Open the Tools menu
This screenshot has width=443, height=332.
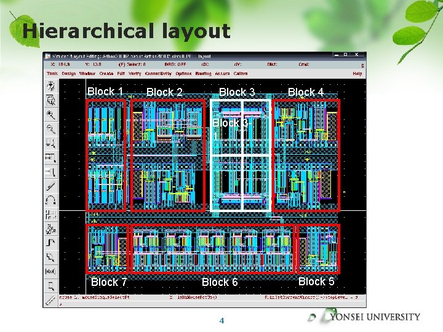(x=52, y=74)
